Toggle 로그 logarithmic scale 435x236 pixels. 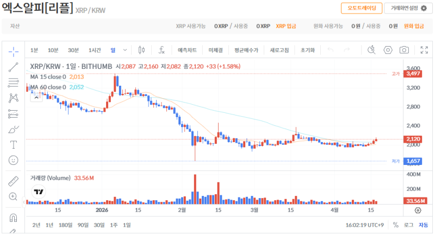pos(408,225)
